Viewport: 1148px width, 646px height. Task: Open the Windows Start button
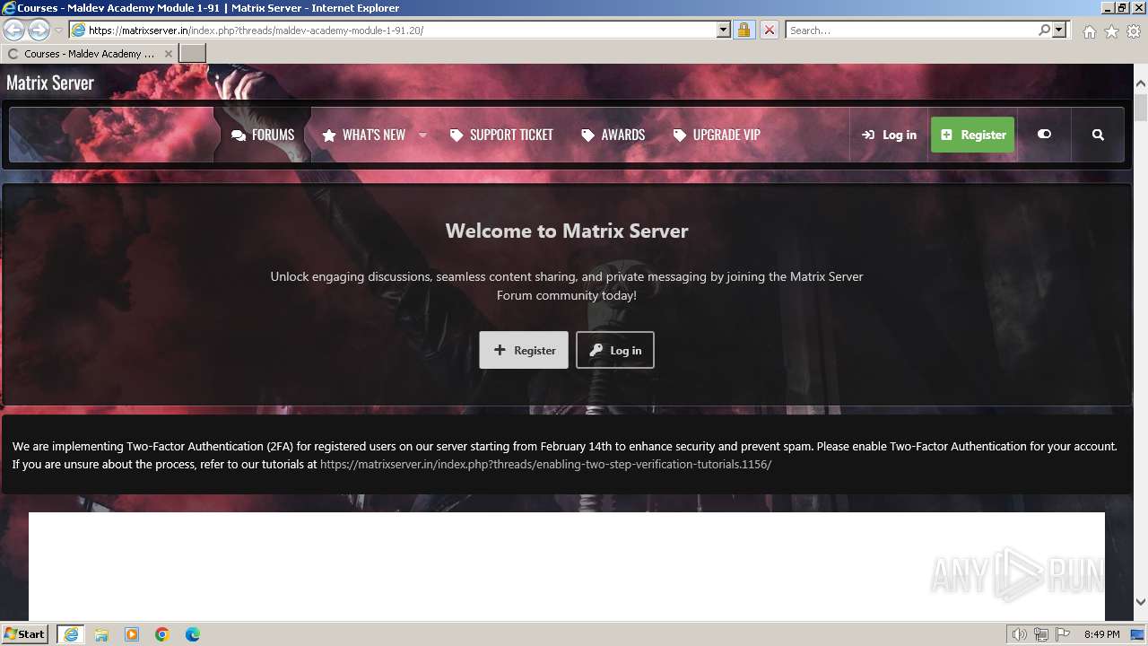[25, 634]
